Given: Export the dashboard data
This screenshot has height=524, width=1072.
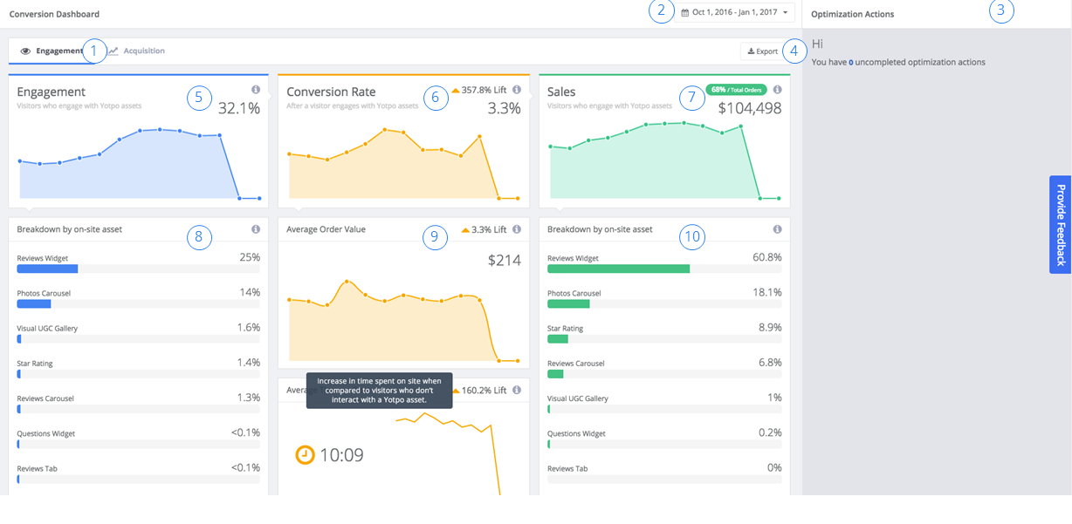Looking at the screenshot, I should pos(762,51).
